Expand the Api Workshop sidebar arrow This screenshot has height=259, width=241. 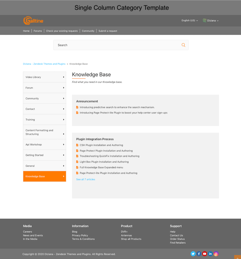(x=64, y=145)
